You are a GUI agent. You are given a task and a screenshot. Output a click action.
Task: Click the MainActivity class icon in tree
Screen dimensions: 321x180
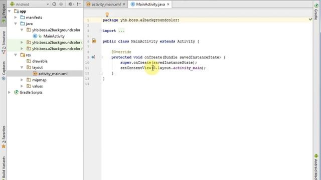click(x=35, y=36)
